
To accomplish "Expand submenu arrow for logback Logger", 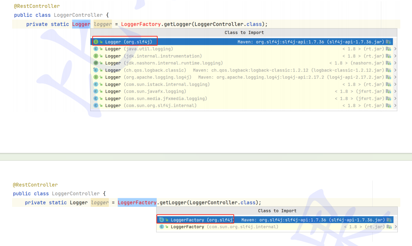I will pos(395,70).
